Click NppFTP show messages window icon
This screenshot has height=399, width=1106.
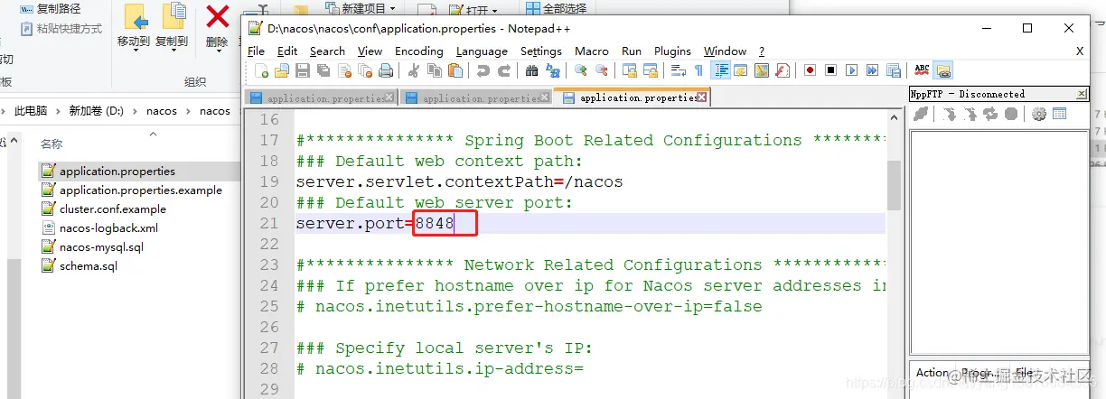[1059, 114]
